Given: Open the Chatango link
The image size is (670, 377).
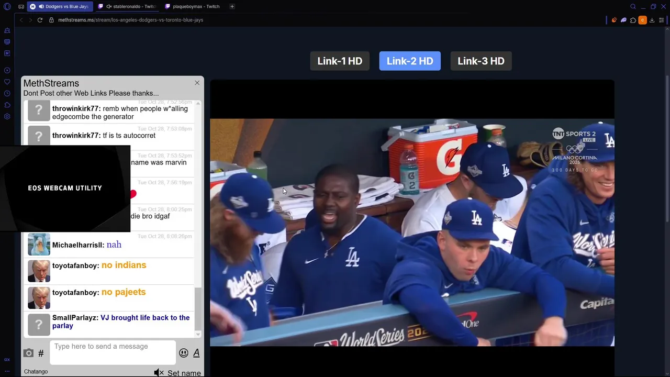Looking at the screenshot, I should [x=36, y=372].
